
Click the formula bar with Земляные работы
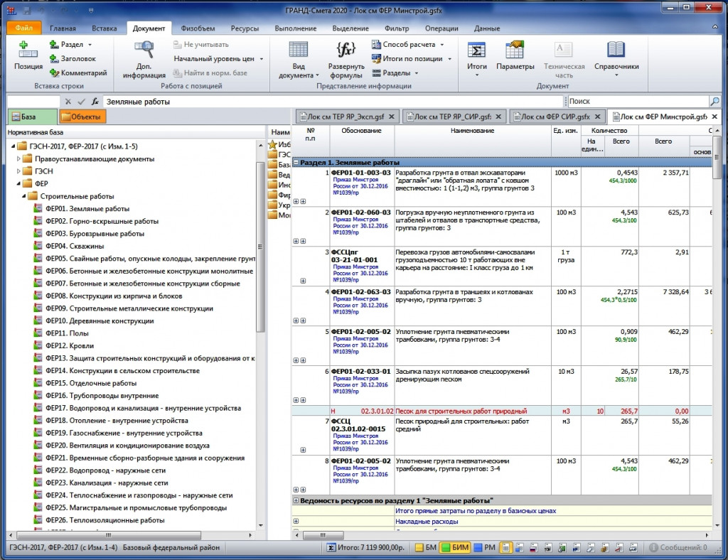[x=333, y=102]
